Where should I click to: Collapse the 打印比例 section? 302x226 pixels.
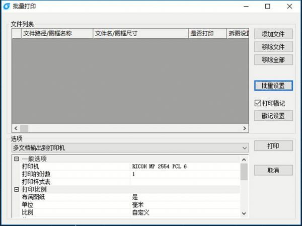tap(16, 190)
